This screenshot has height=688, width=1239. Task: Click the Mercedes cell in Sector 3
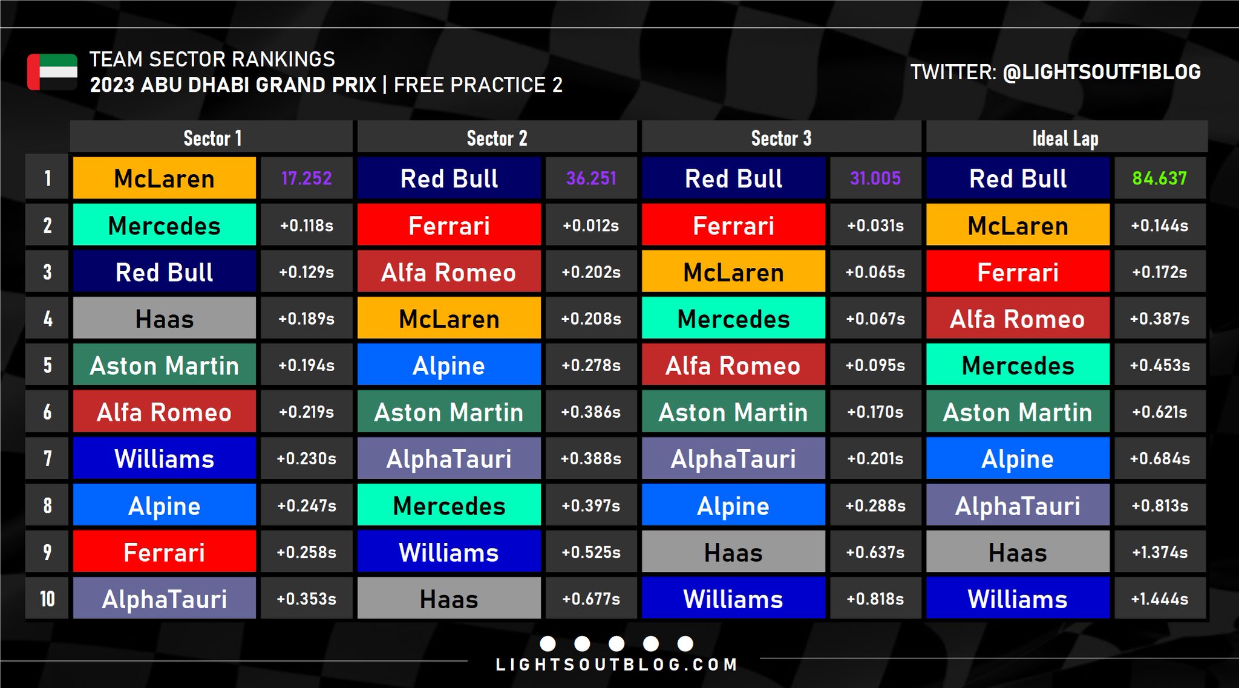pos(733,318)
